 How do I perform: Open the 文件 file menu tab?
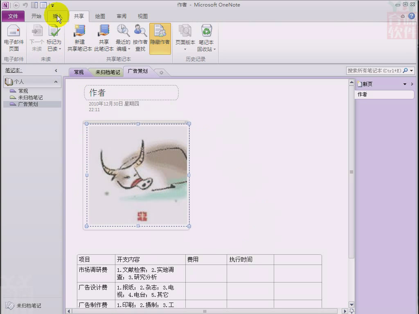(13, 16)
